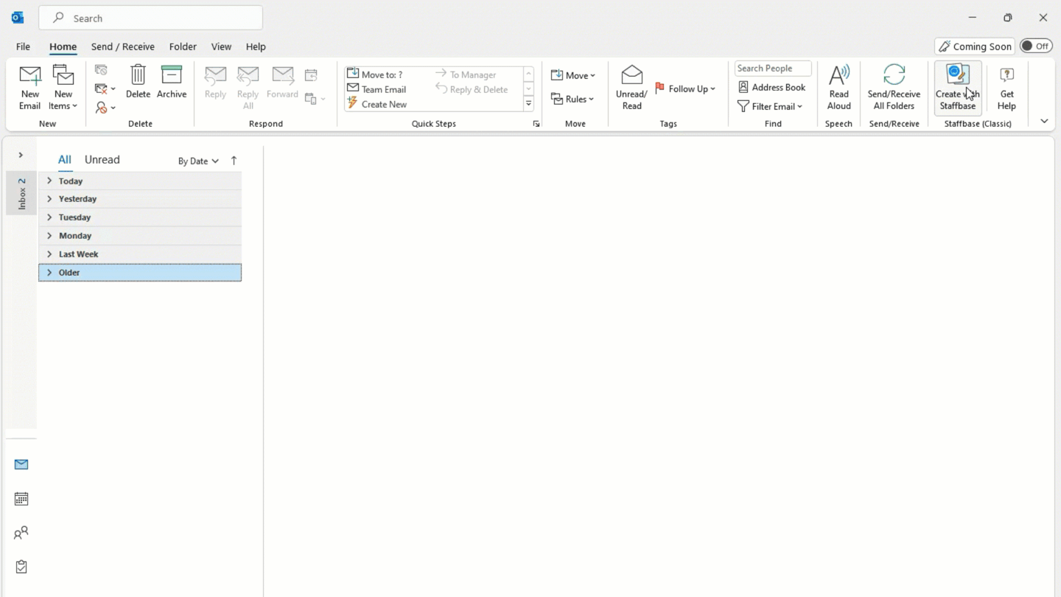This screenshot has width=1061, height=597.
Task: Open the Filter Email dropdown
Action: tap(770, 106)
